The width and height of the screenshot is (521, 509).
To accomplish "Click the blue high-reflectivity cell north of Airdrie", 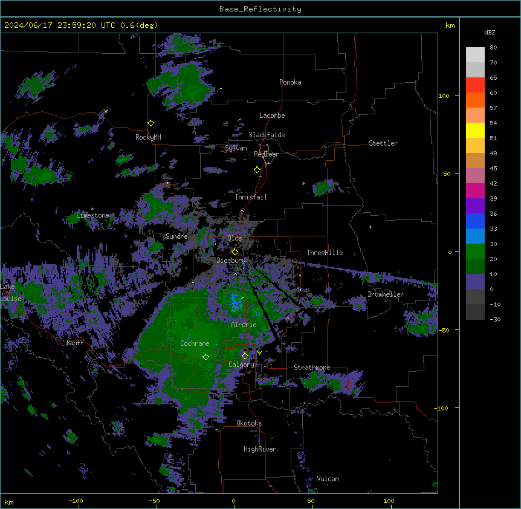I will (236, 303).
